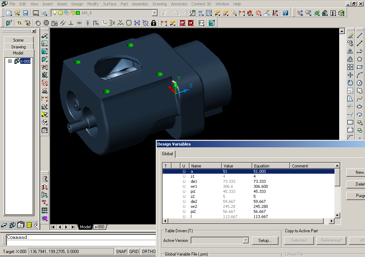
Task: Click the Setup... button
Action: [265, 241]
